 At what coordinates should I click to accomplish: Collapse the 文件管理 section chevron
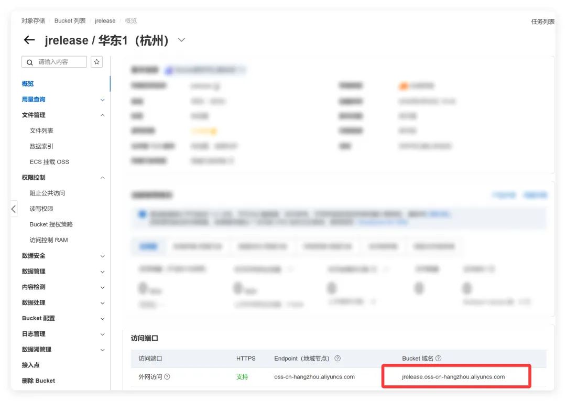[103, 115]
